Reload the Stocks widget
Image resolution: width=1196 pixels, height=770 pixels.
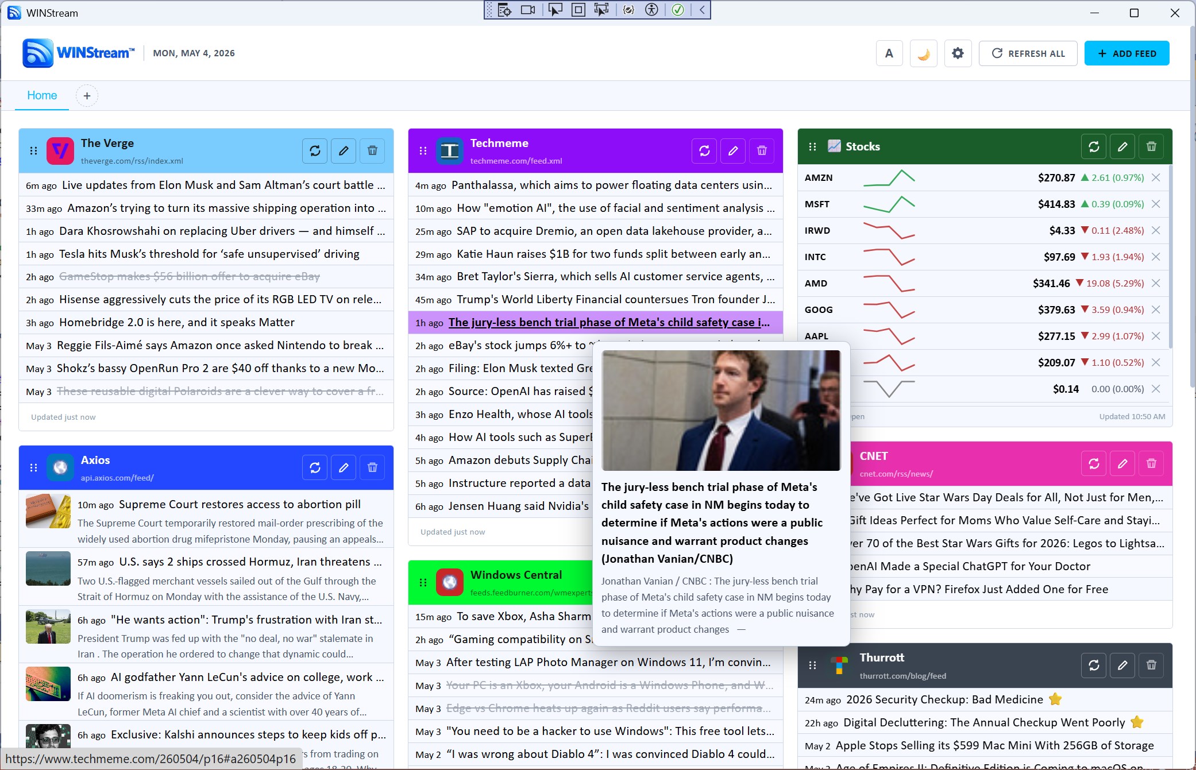pos(1094,146)
